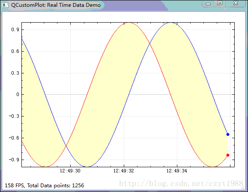Select the 0.9 y-axis tick label

pos(15,29)
